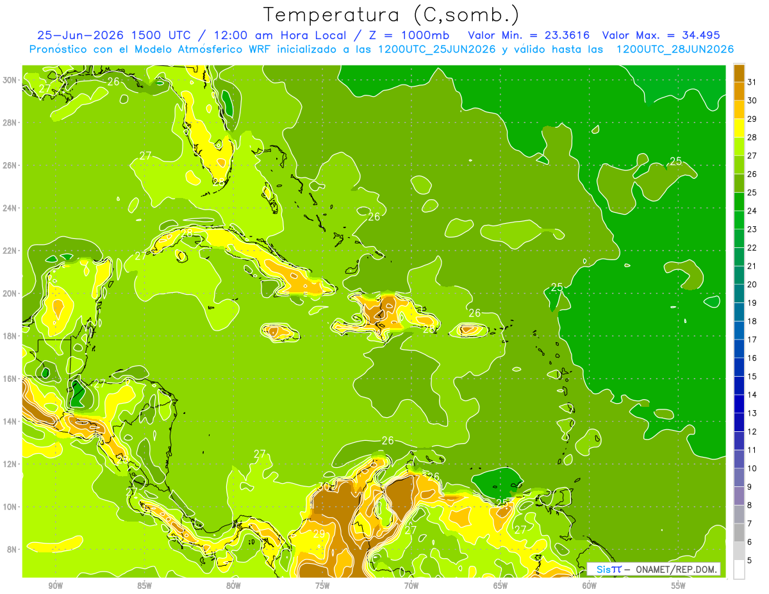Click latitude axis label '26N'

10,165
